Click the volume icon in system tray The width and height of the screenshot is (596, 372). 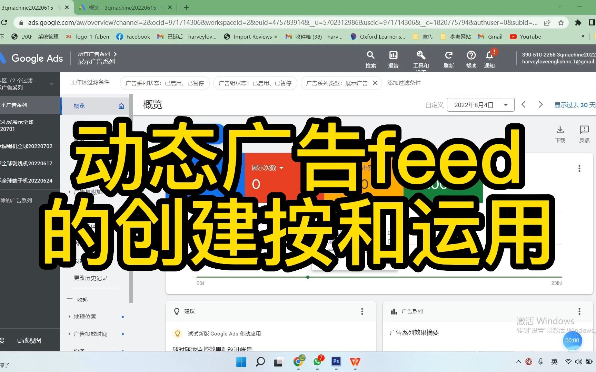pos(578,362)
